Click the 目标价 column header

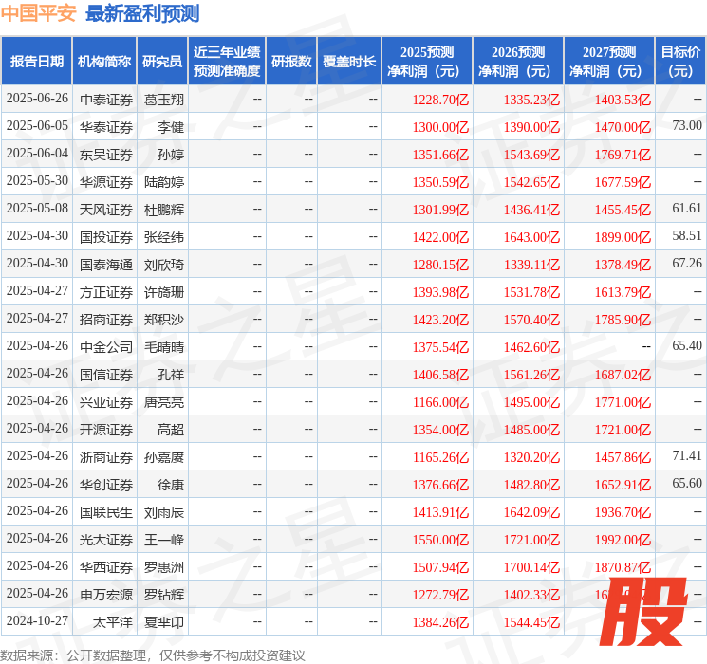point(680,62)
